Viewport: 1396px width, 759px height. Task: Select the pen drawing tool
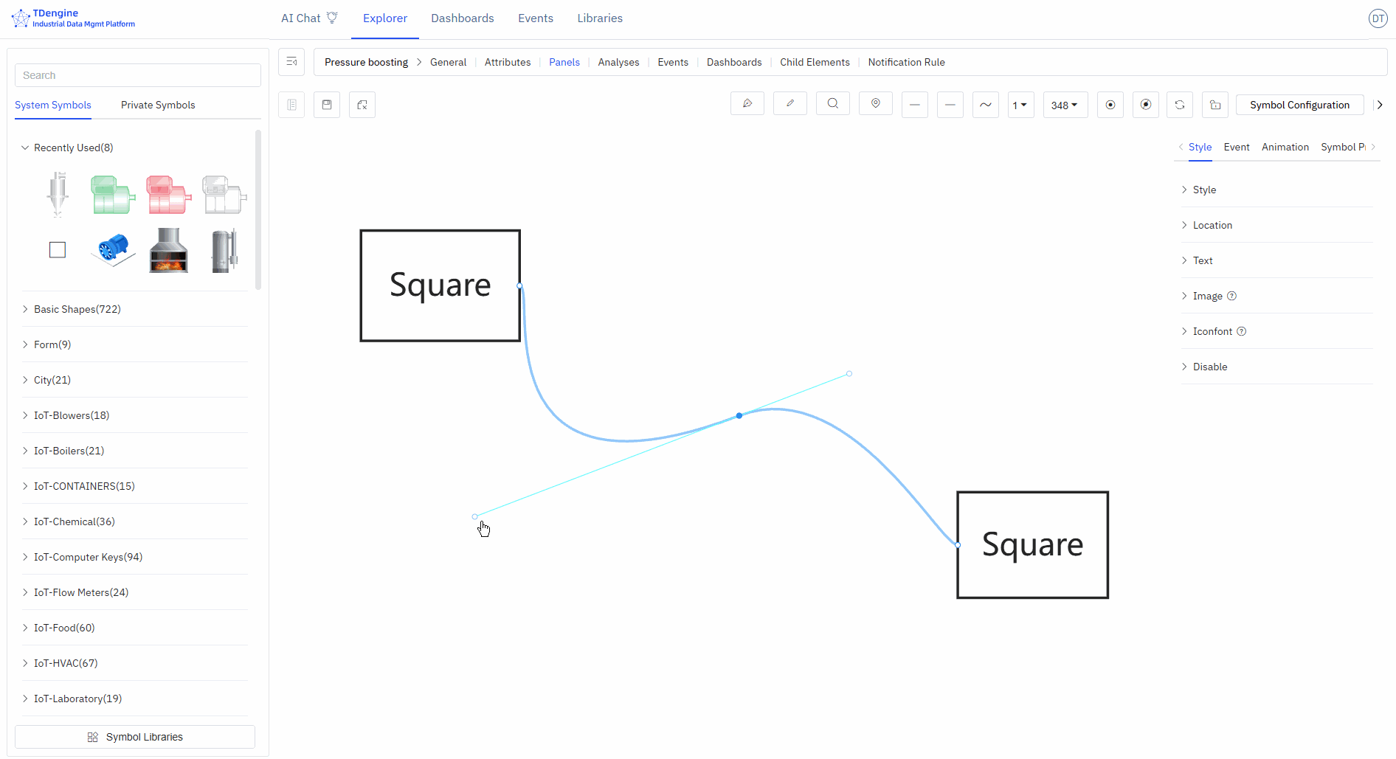click(x=747, y=104)
